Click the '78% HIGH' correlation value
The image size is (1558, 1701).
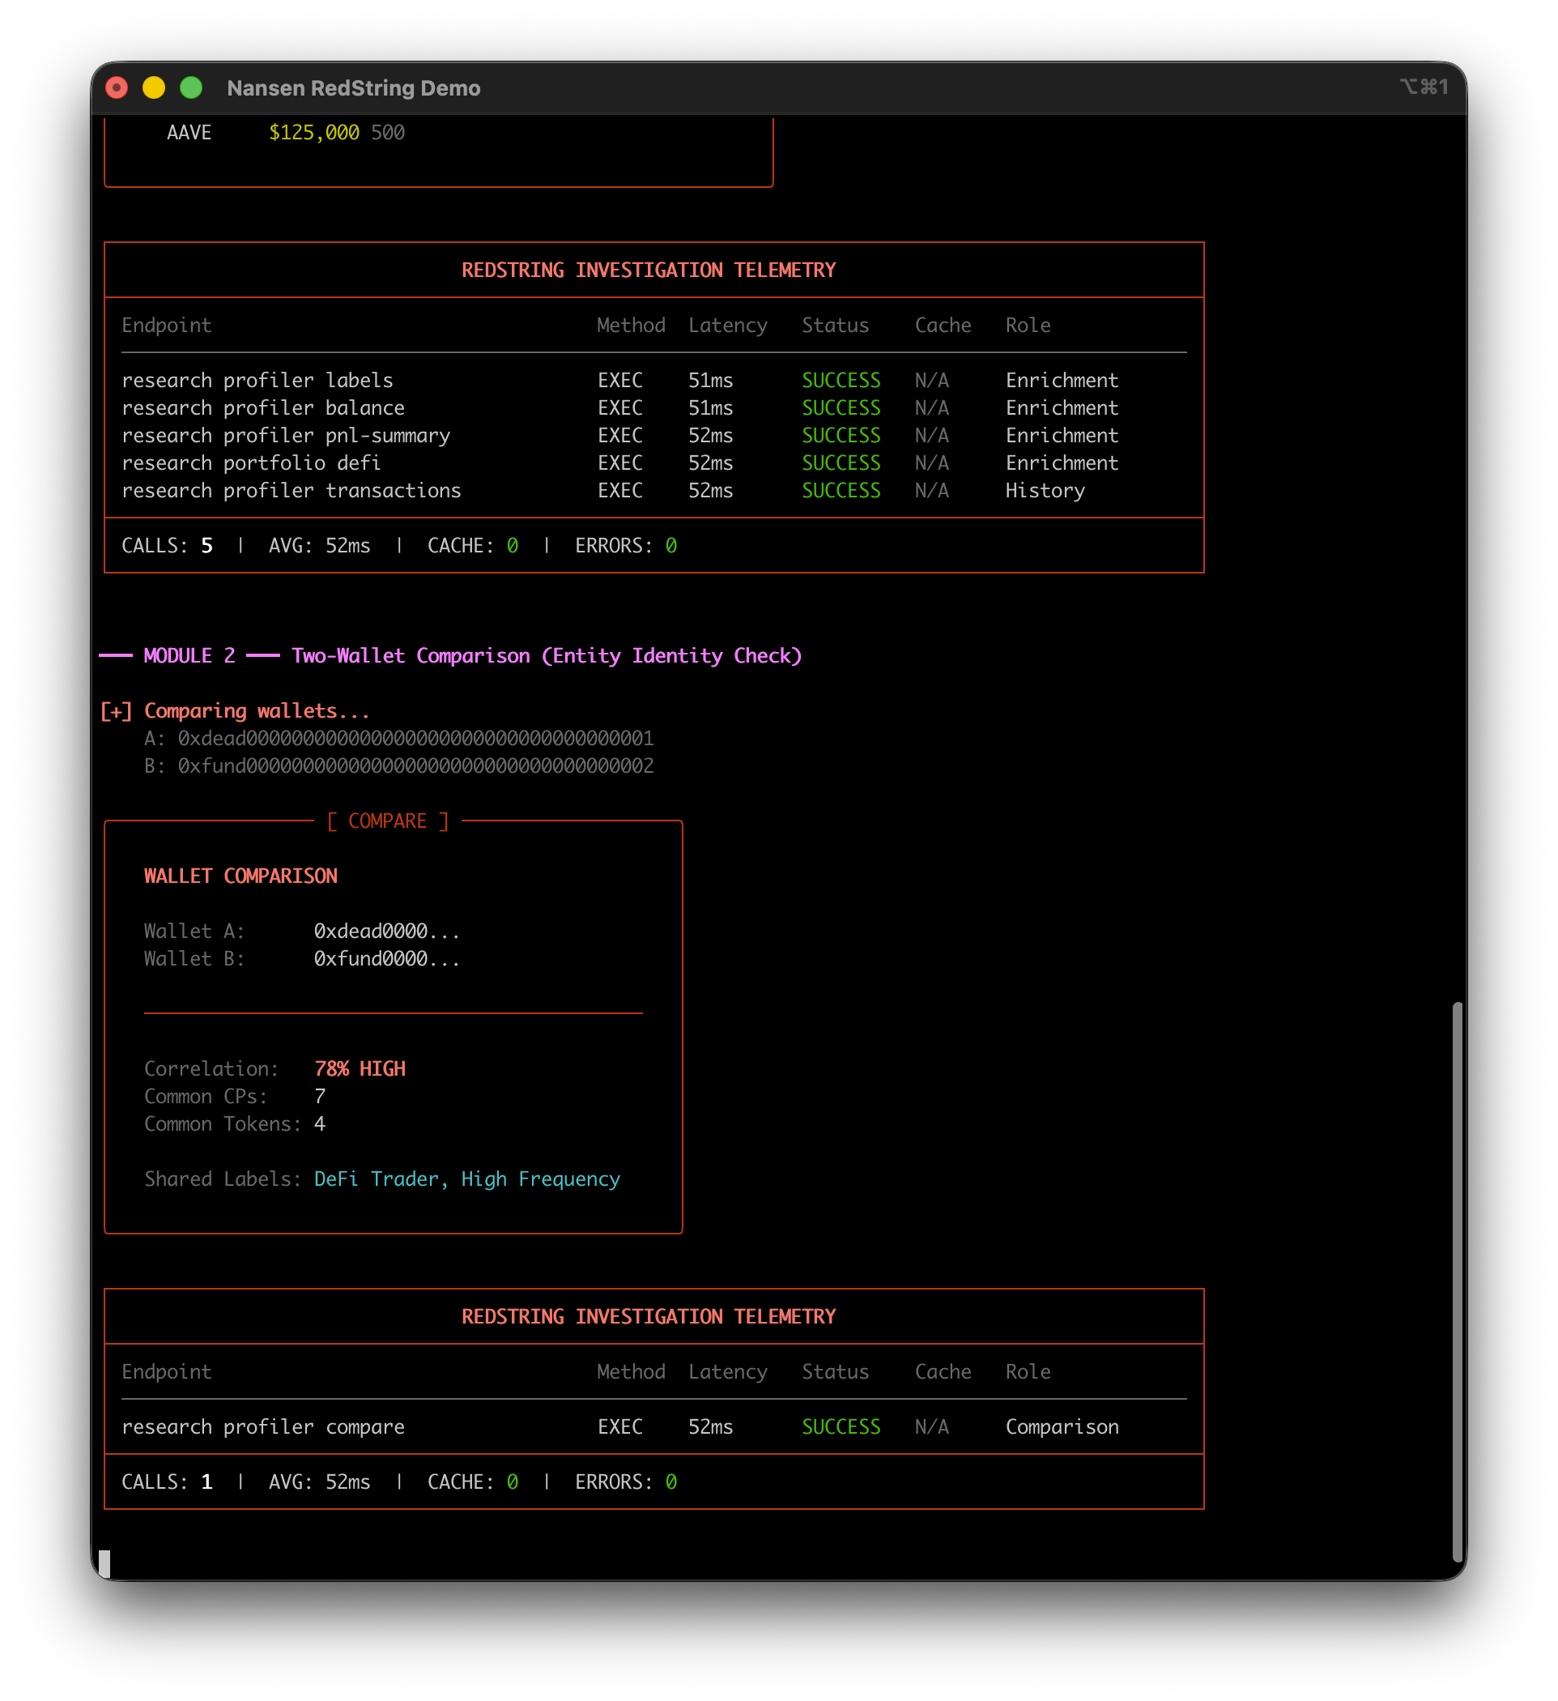(360, 1069)
